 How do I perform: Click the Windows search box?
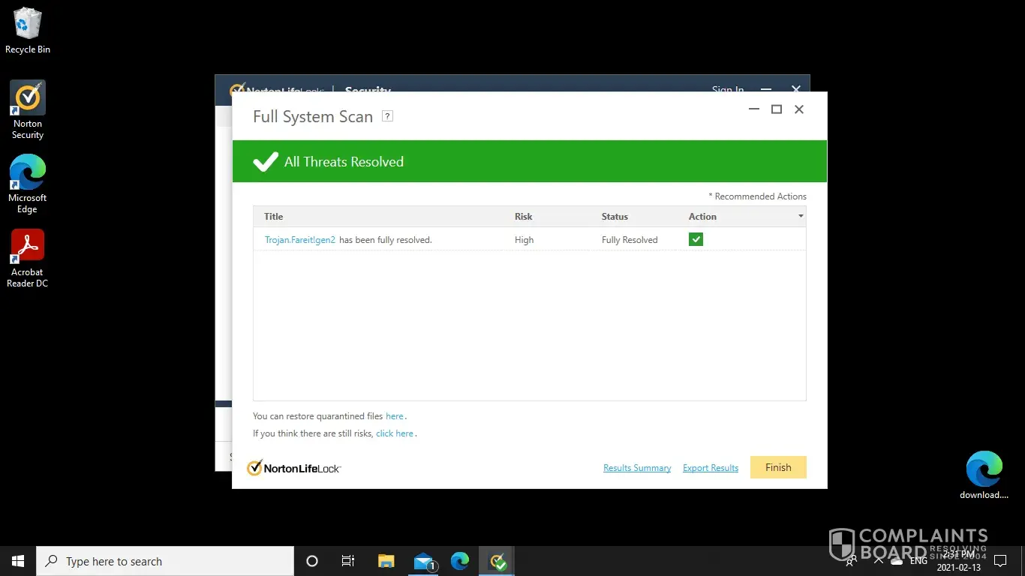click(165, 561)
